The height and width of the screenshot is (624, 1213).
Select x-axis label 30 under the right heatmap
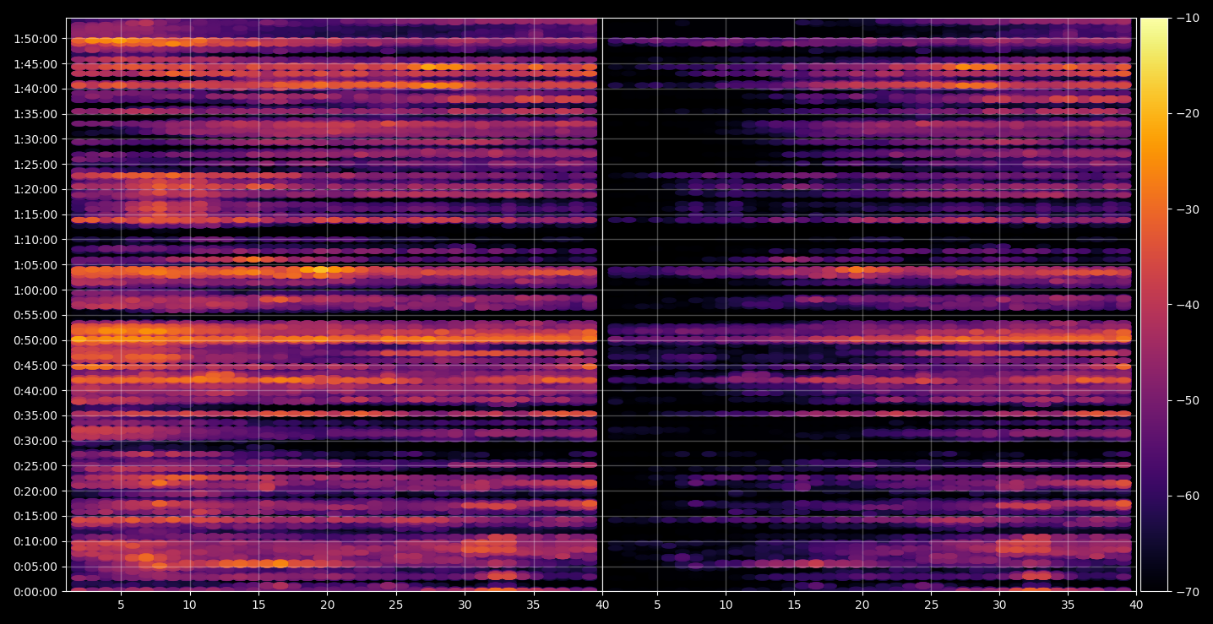(999, 605)
